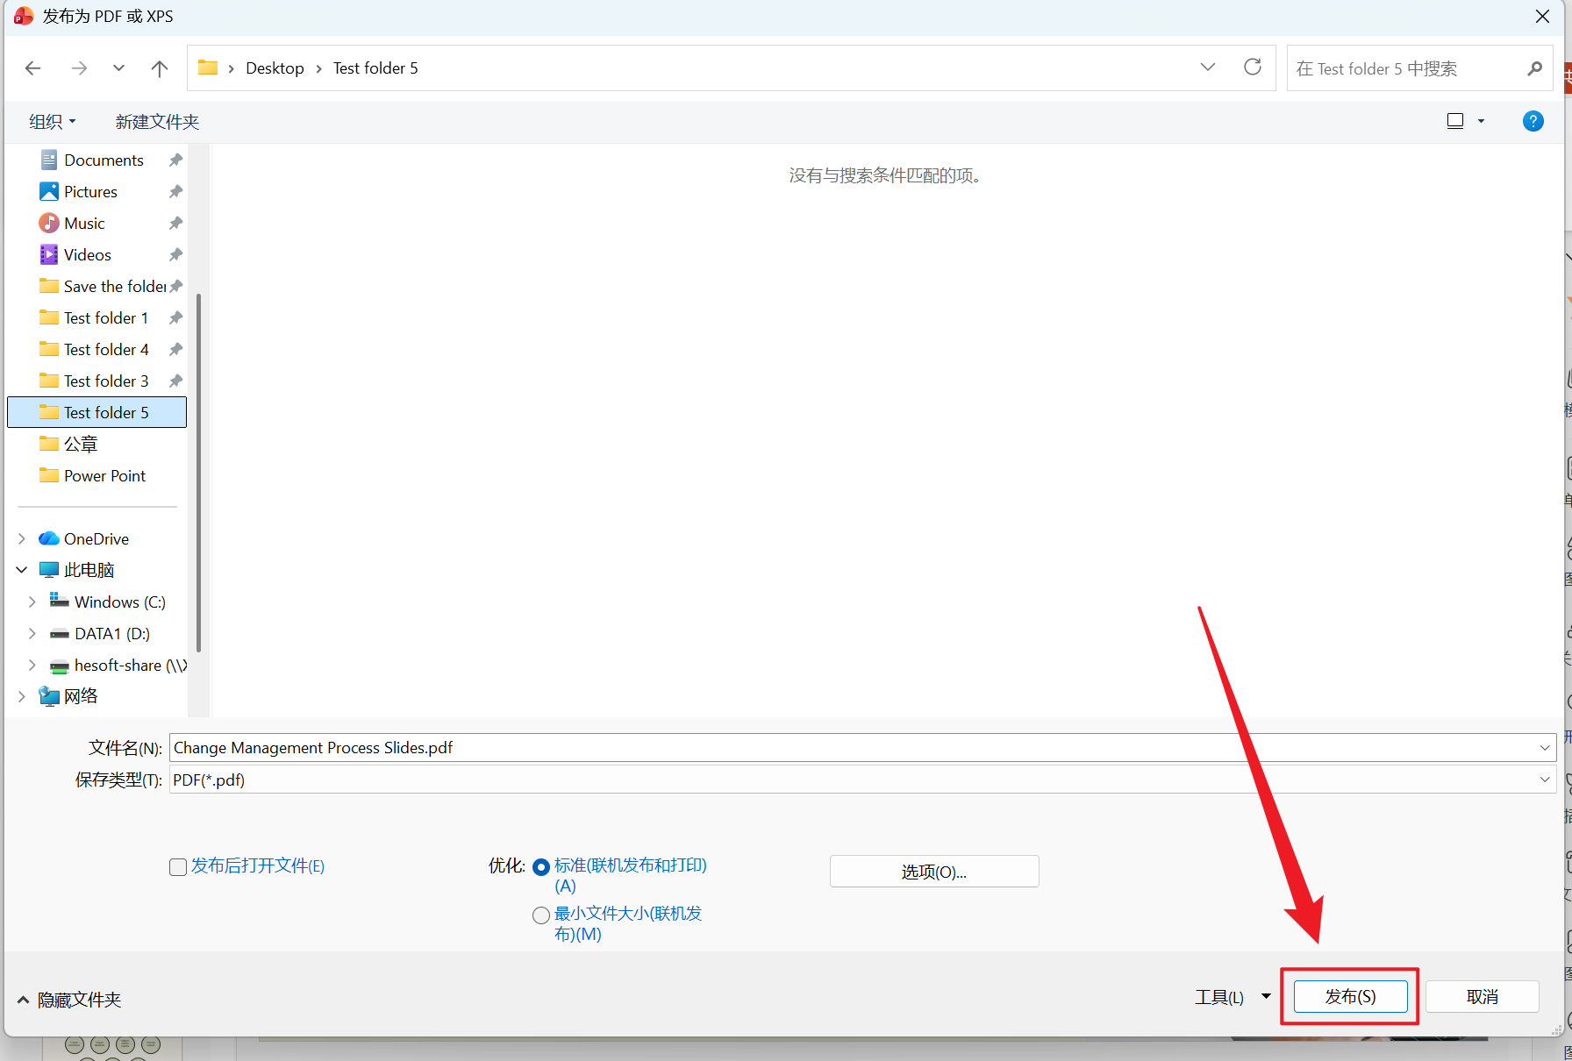The image size is (1572, 1061).
Task: Change the view layout icon
Action: pos(1455,121)
